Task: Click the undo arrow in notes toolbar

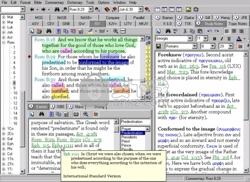Action: (x=210, y=31)
